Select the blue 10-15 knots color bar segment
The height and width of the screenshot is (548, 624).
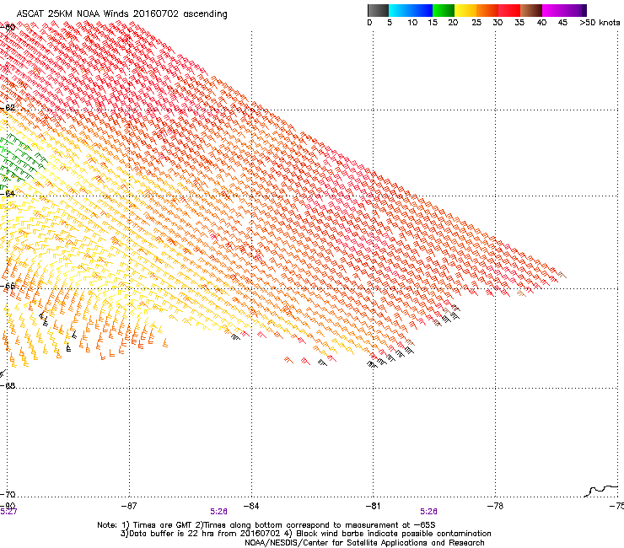pyautogui.click(x=422, y=10)
